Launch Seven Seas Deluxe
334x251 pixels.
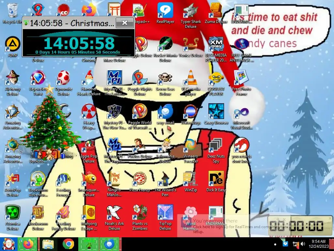tap(165, 83)
